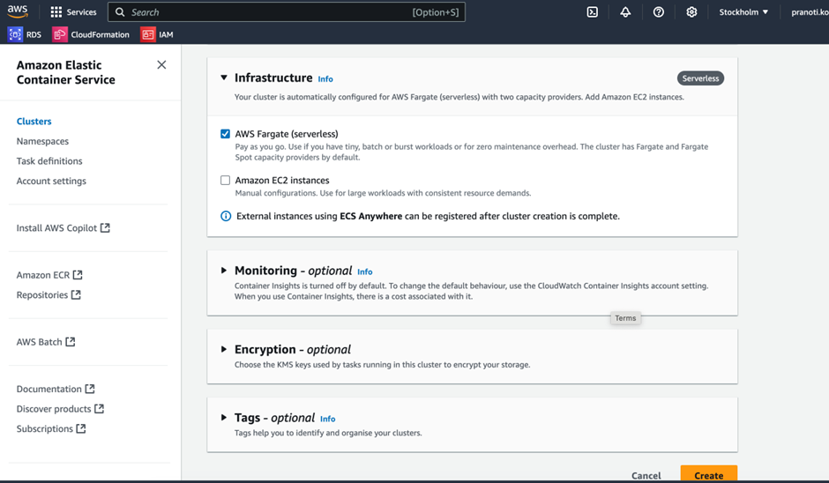Click the Services label
The image size is (829, 483).
point(81,12)
